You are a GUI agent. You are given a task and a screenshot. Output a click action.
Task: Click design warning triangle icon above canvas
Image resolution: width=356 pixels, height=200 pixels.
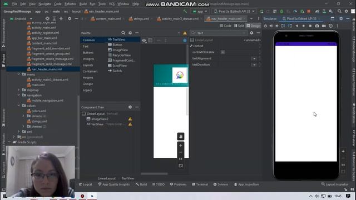coord(185,33)
